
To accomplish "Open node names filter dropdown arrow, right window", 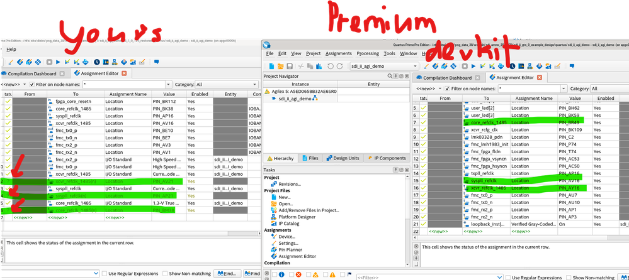I will (x=564, y=89).
